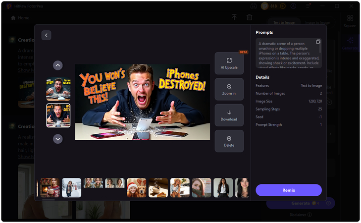This screenshot has height=223, width=361.
Task: Open the coffee cup thumbnail
Action: point(158,187)
